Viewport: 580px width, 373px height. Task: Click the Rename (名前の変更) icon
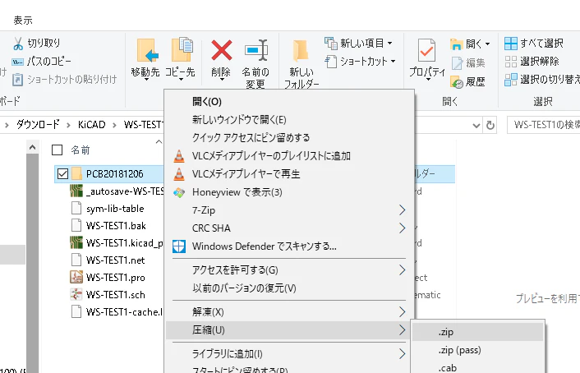click(256, 50)
